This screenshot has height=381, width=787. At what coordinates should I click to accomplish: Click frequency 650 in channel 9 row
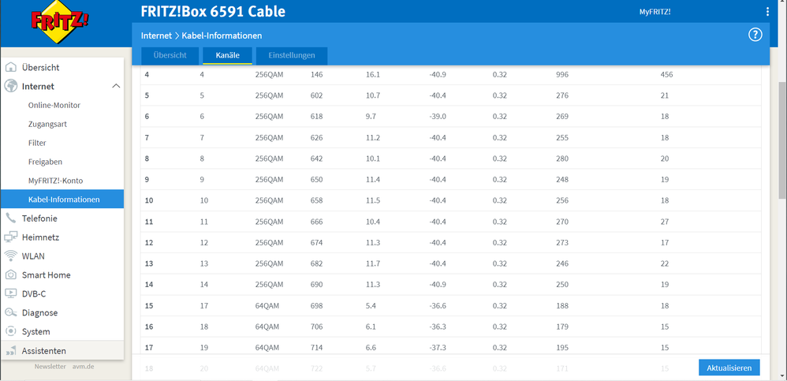click(316, 180)
